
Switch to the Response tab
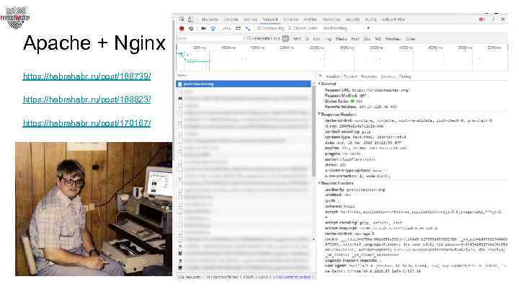point(369,76)
